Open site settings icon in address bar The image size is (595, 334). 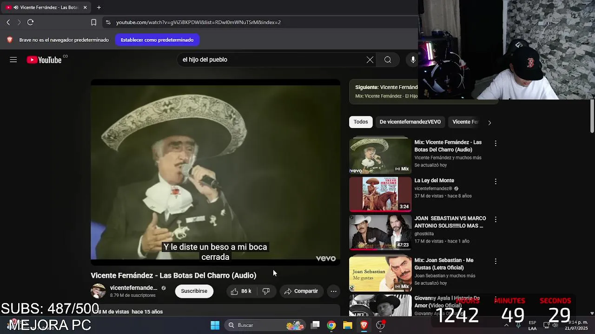(x=108, y=22)
